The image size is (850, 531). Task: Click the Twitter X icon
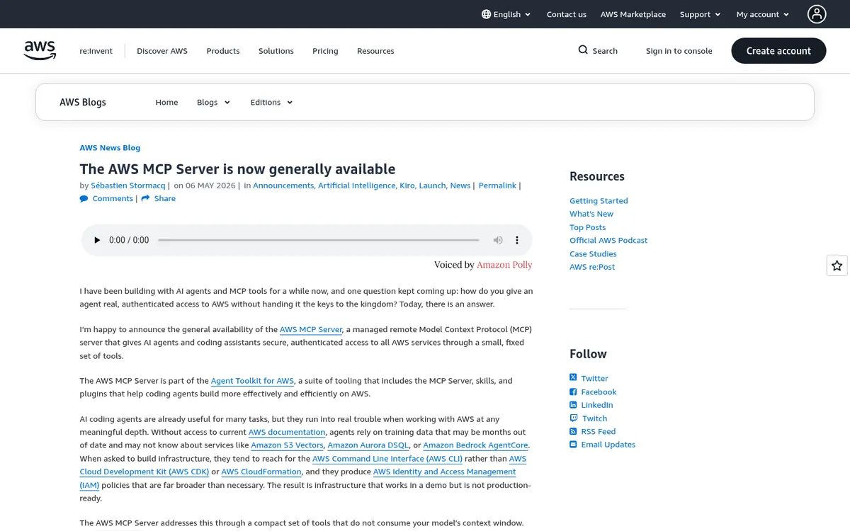573,378
